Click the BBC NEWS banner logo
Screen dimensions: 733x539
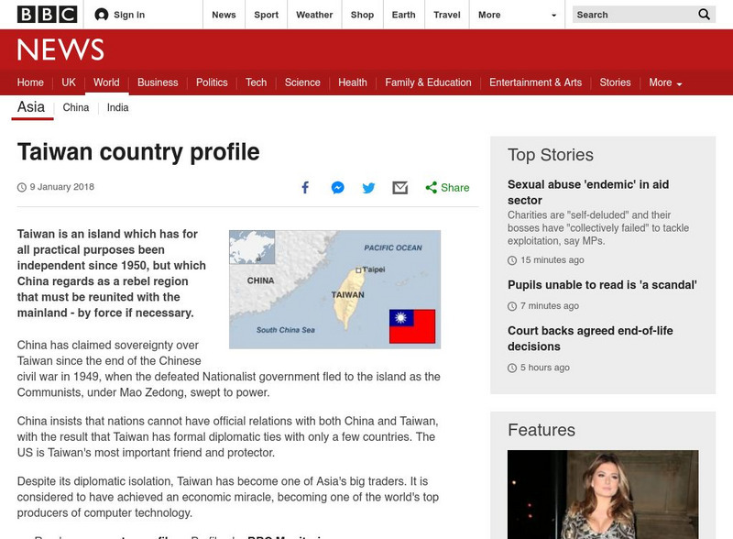click(x=60, y=49)
